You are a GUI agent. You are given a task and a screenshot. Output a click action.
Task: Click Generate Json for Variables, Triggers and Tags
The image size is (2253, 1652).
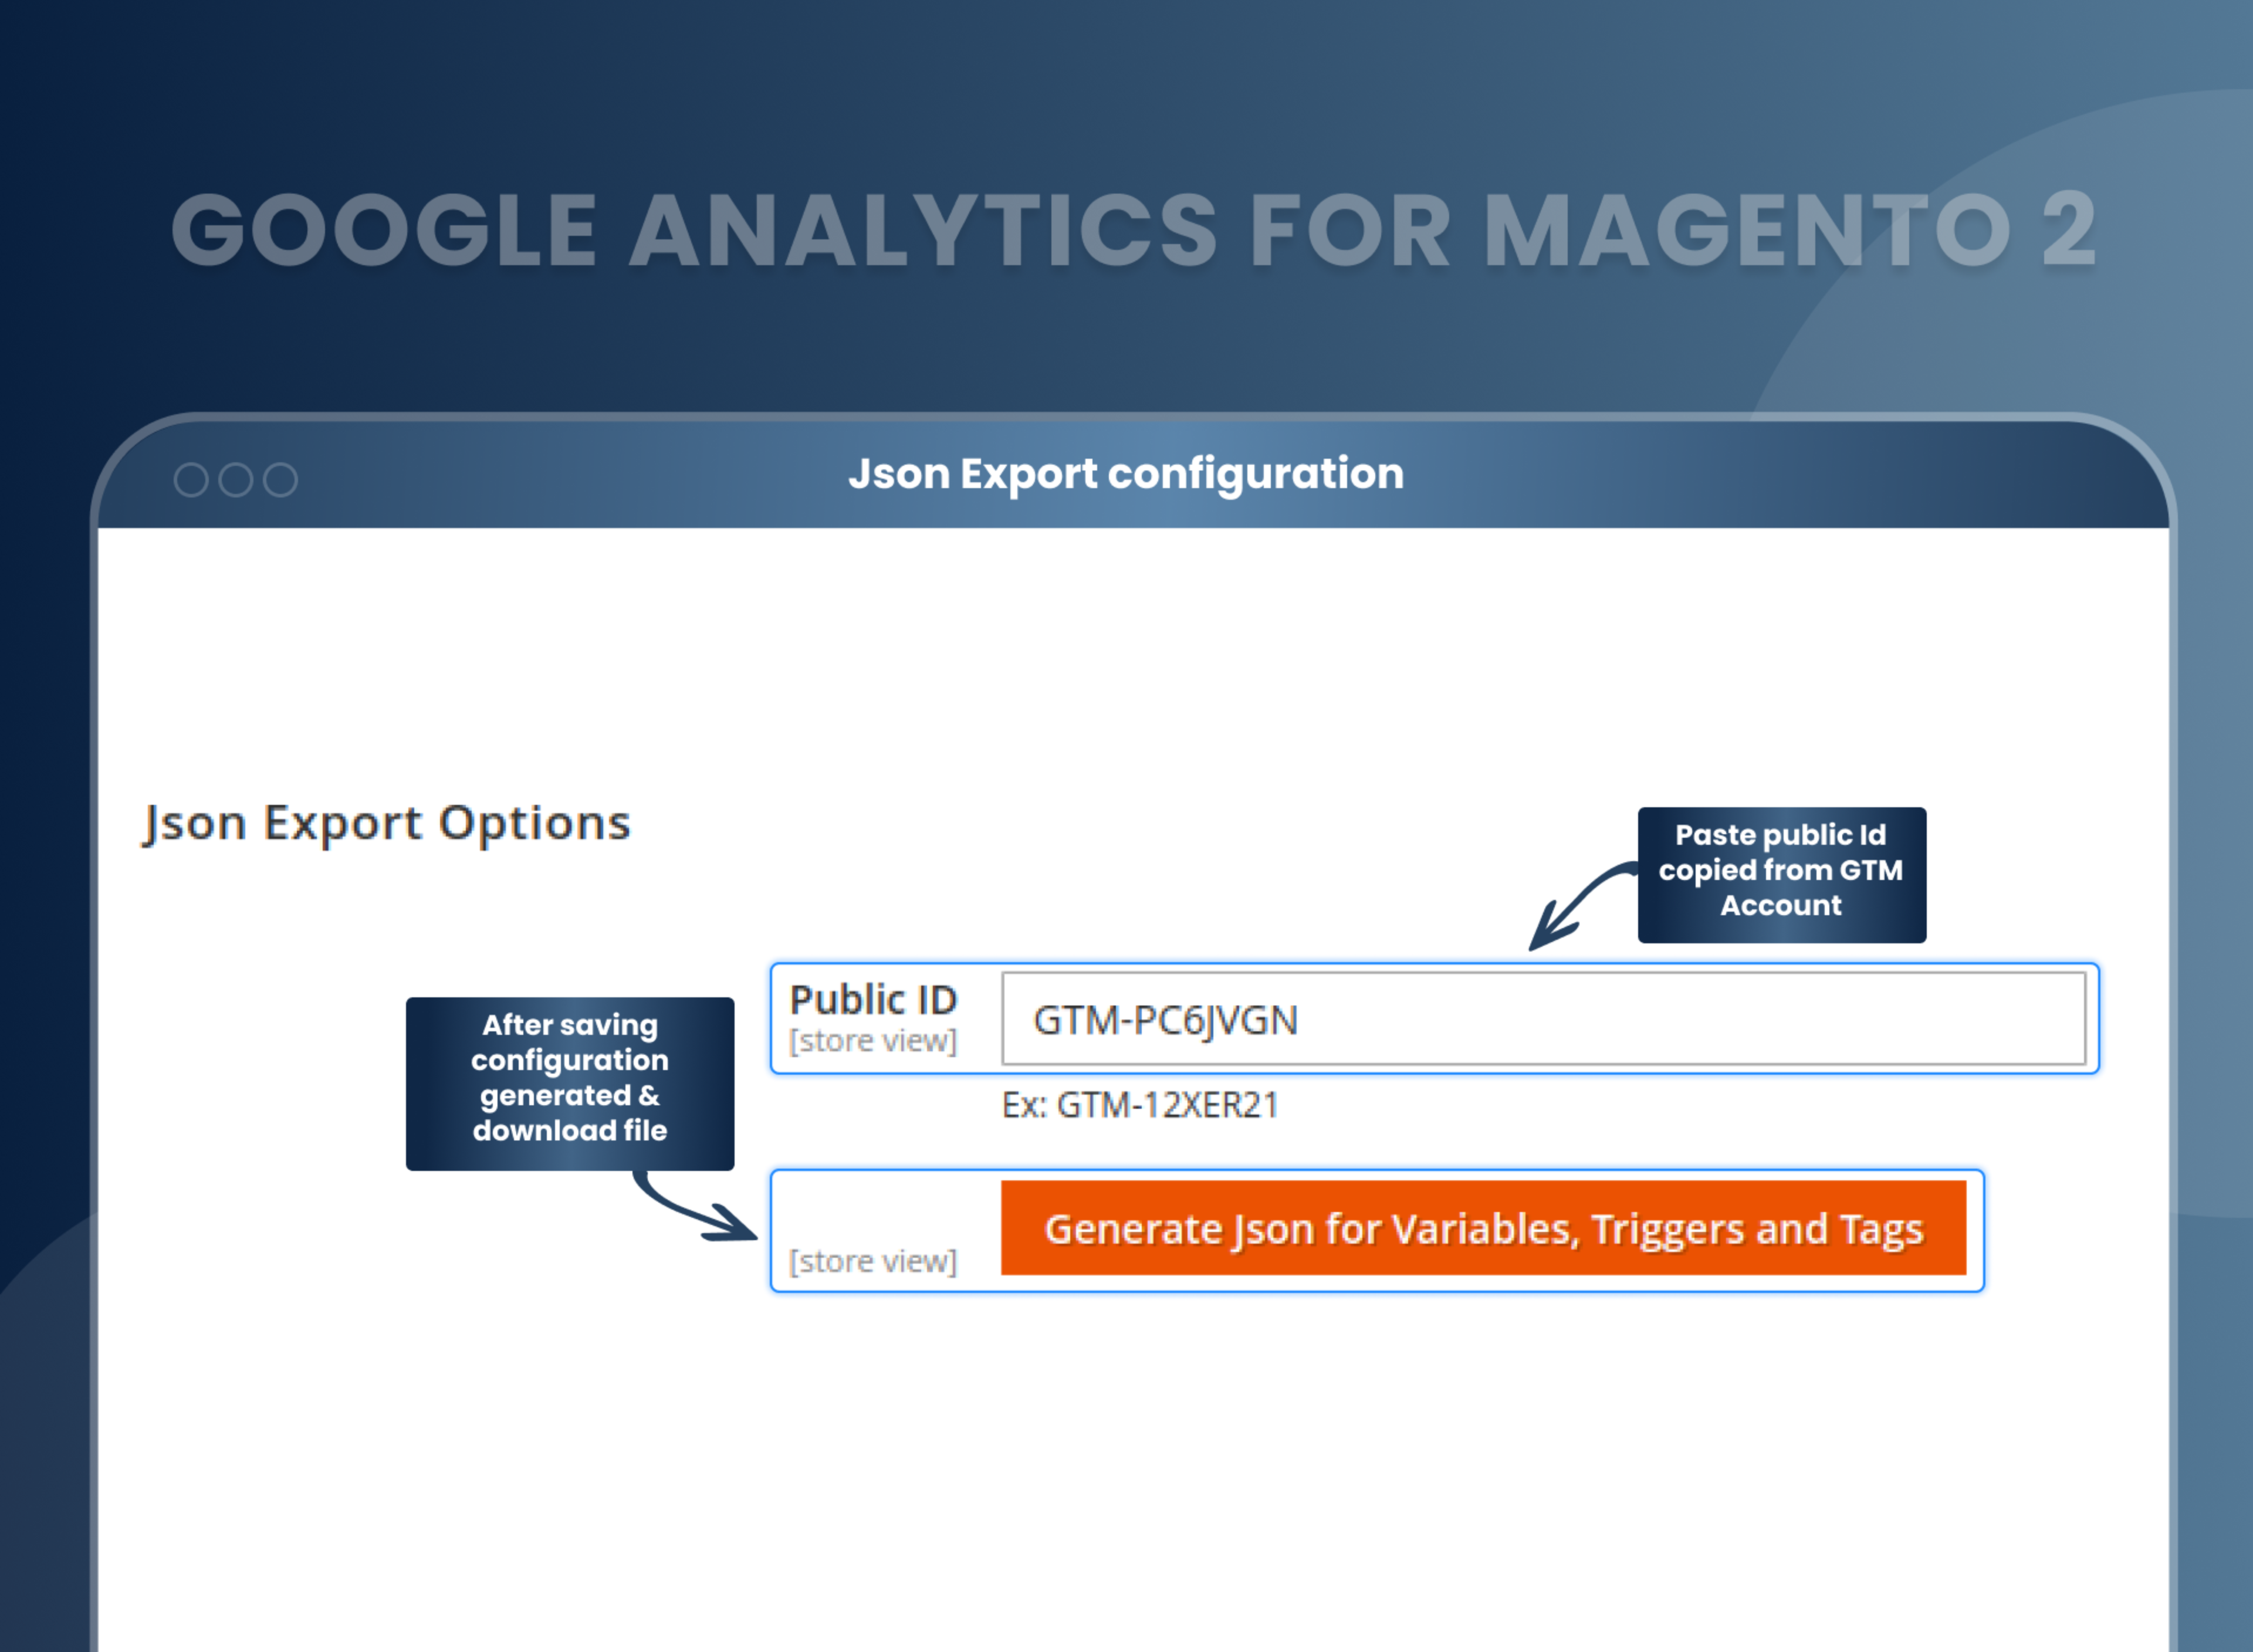pos(1483,1228)
